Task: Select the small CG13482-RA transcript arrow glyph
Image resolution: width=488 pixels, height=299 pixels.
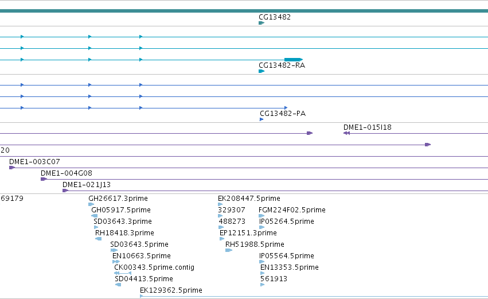Action: pyautogui.click(x=261, y=71)
